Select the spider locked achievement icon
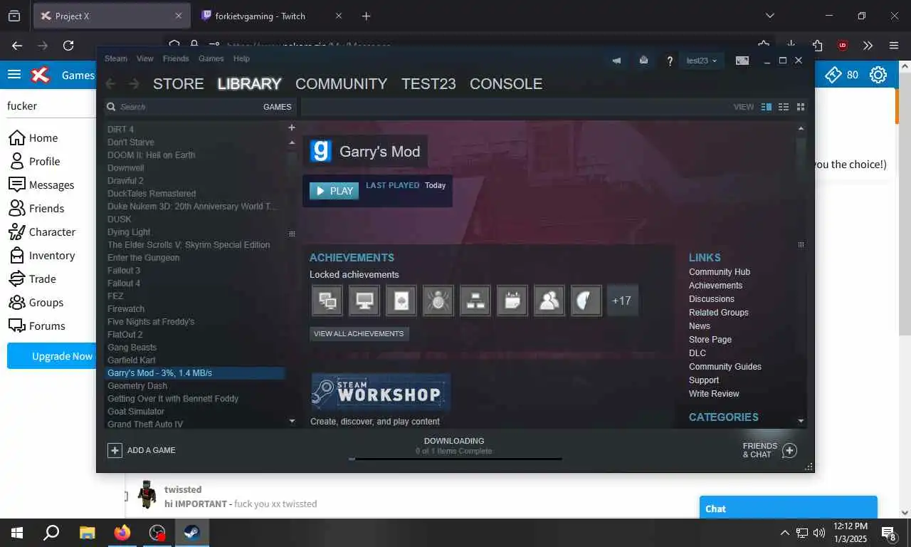The image size is (911, 547). [438, 301]
